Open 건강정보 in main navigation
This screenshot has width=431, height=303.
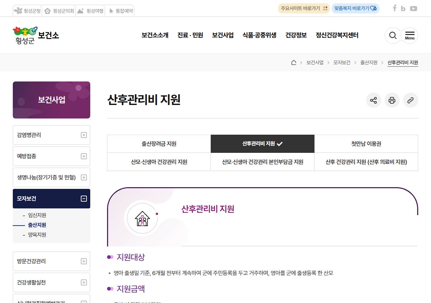tap(296, 35)
